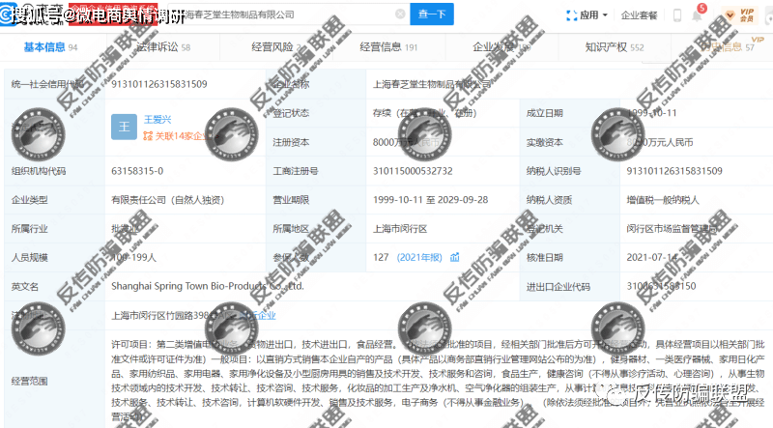Open the 经营风险 tab

[x=272, y=46]
